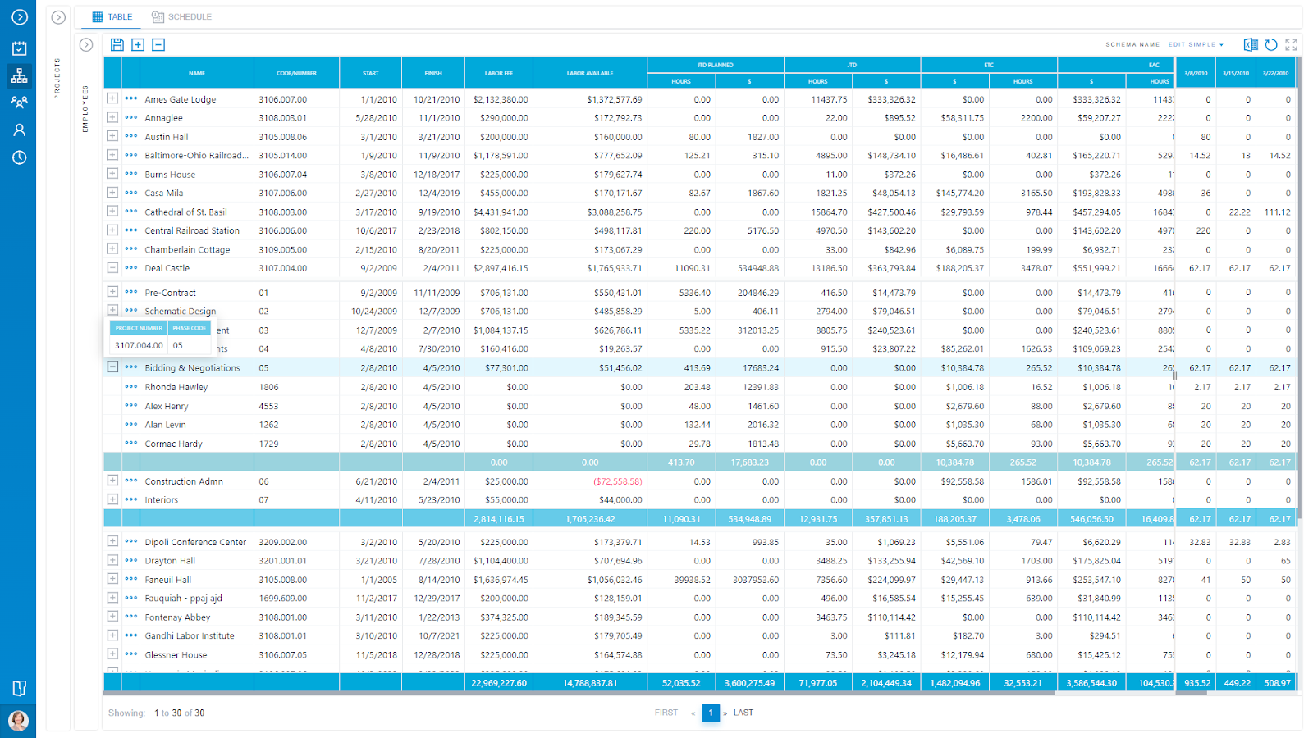The width and height of the screenshot is (1313, 738).
Task: Open the team group icon in the sidebar
Action: point(19,102)
